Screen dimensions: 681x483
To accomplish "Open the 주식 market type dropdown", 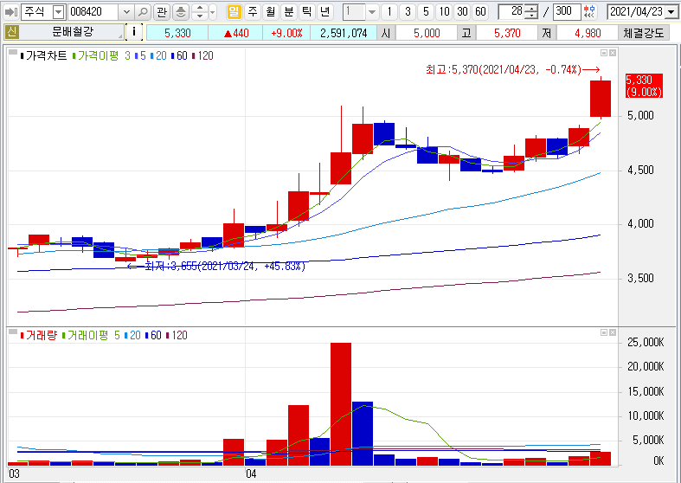I will click(x=59, y=12).
